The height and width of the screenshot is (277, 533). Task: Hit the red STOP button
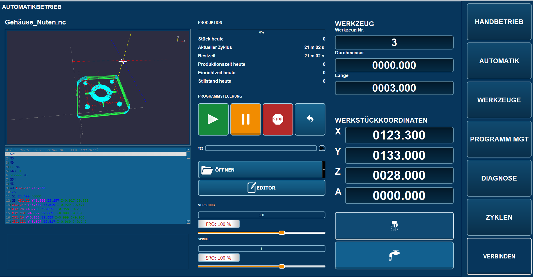pyautogui.click(x=278, y=119)
